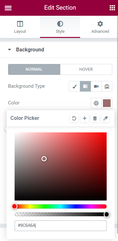Switch to HOVER state

coord(86,69)
